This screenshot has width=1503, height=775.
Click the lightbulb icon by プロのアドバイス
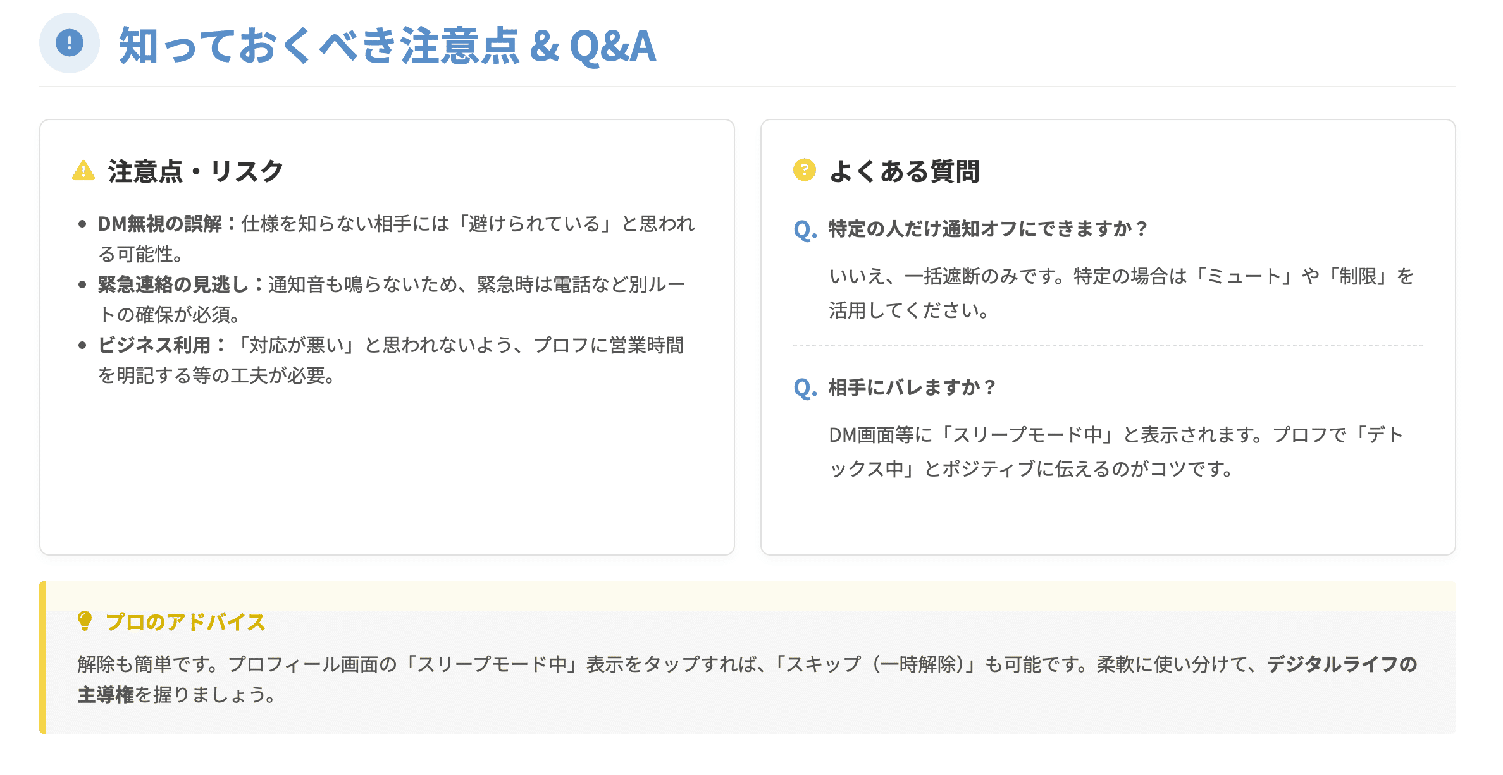85,621
